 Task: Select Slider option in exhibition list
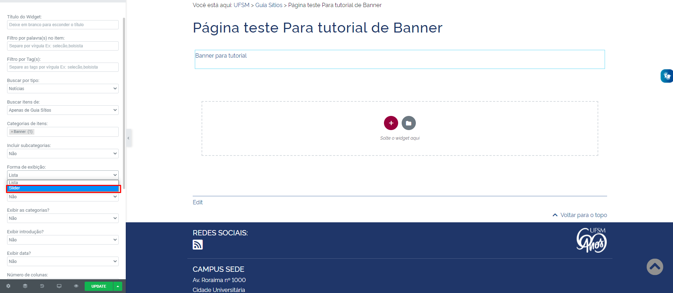tap(63, 188)
